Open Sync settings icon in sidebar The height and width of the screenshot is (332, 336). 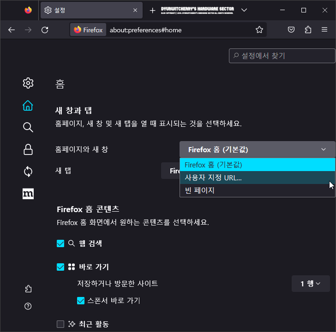28,172
